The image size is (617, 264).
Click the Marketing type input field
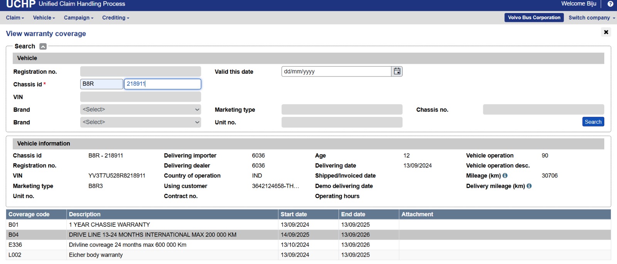click(x=342, y=110)
